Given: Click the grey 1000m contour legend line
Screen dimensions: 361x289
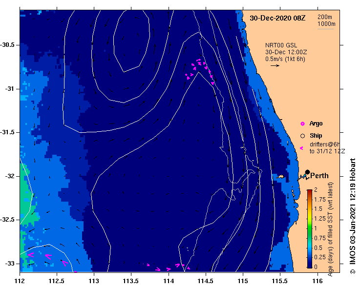Looking at the screenshot, I should (325, 29).
